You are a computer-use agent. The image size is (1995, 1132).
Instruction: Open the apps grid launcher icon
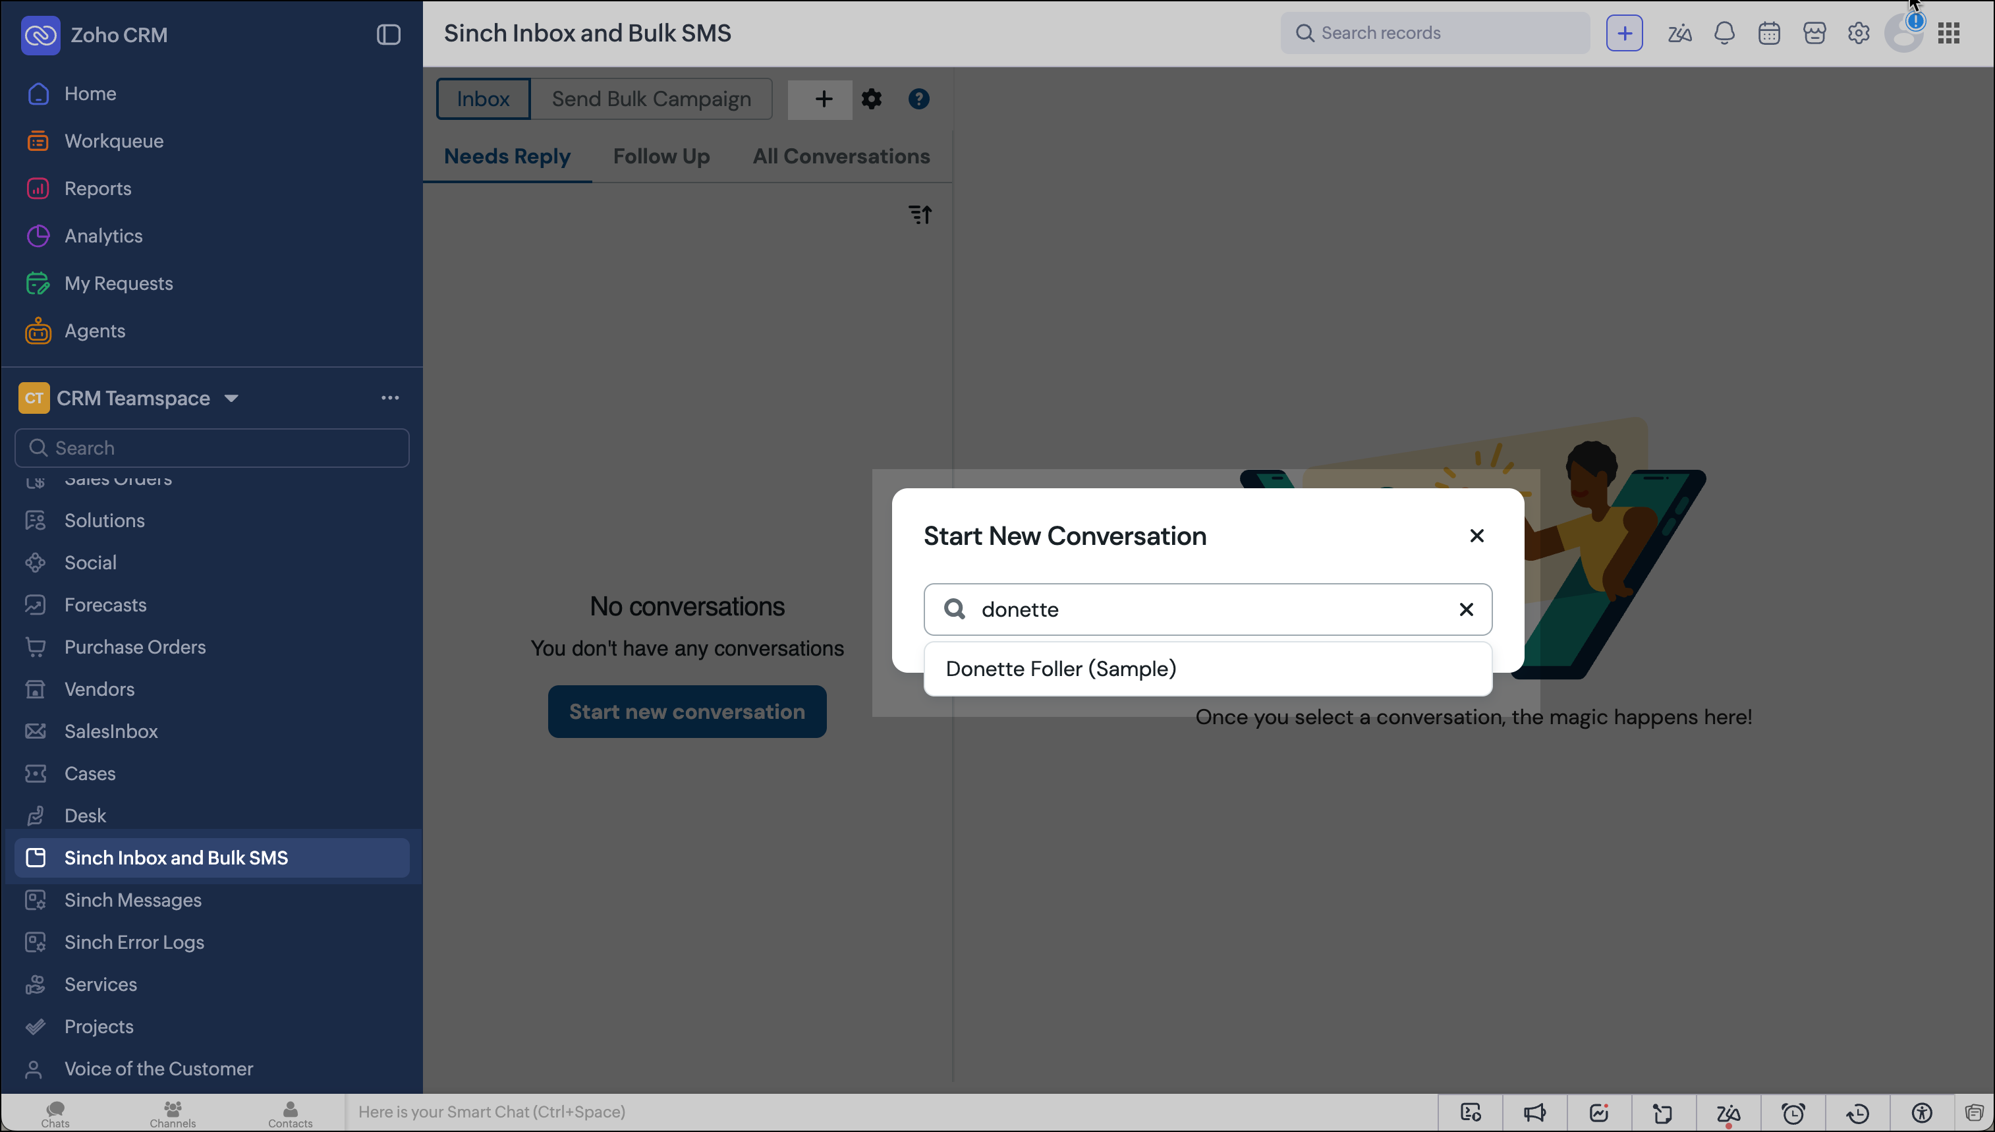1948,34
